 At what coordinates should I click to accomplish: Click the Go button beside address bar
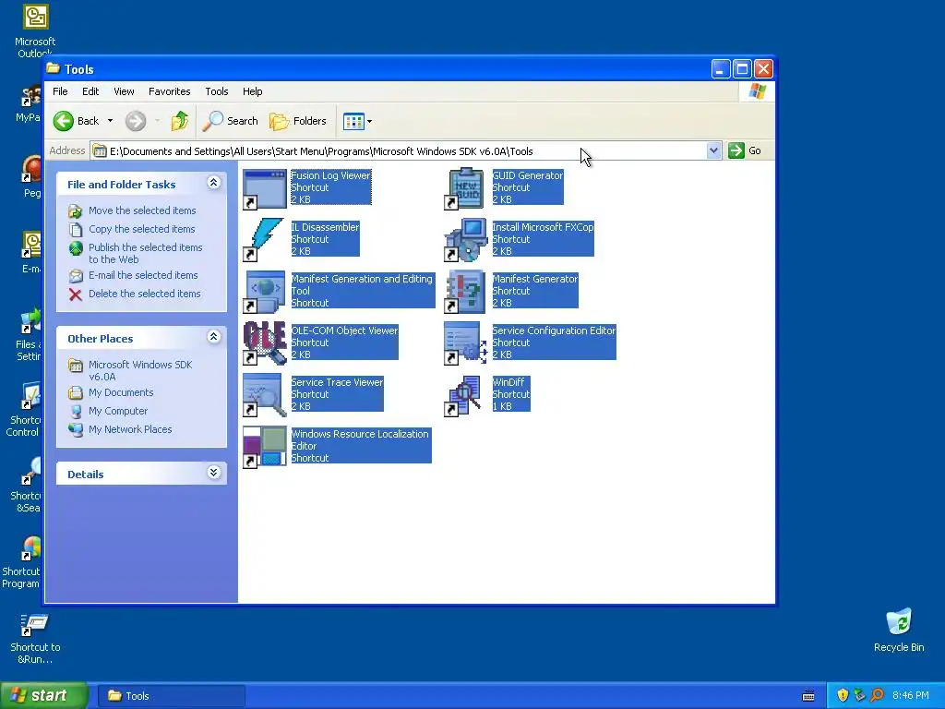(x=745, y=150)
